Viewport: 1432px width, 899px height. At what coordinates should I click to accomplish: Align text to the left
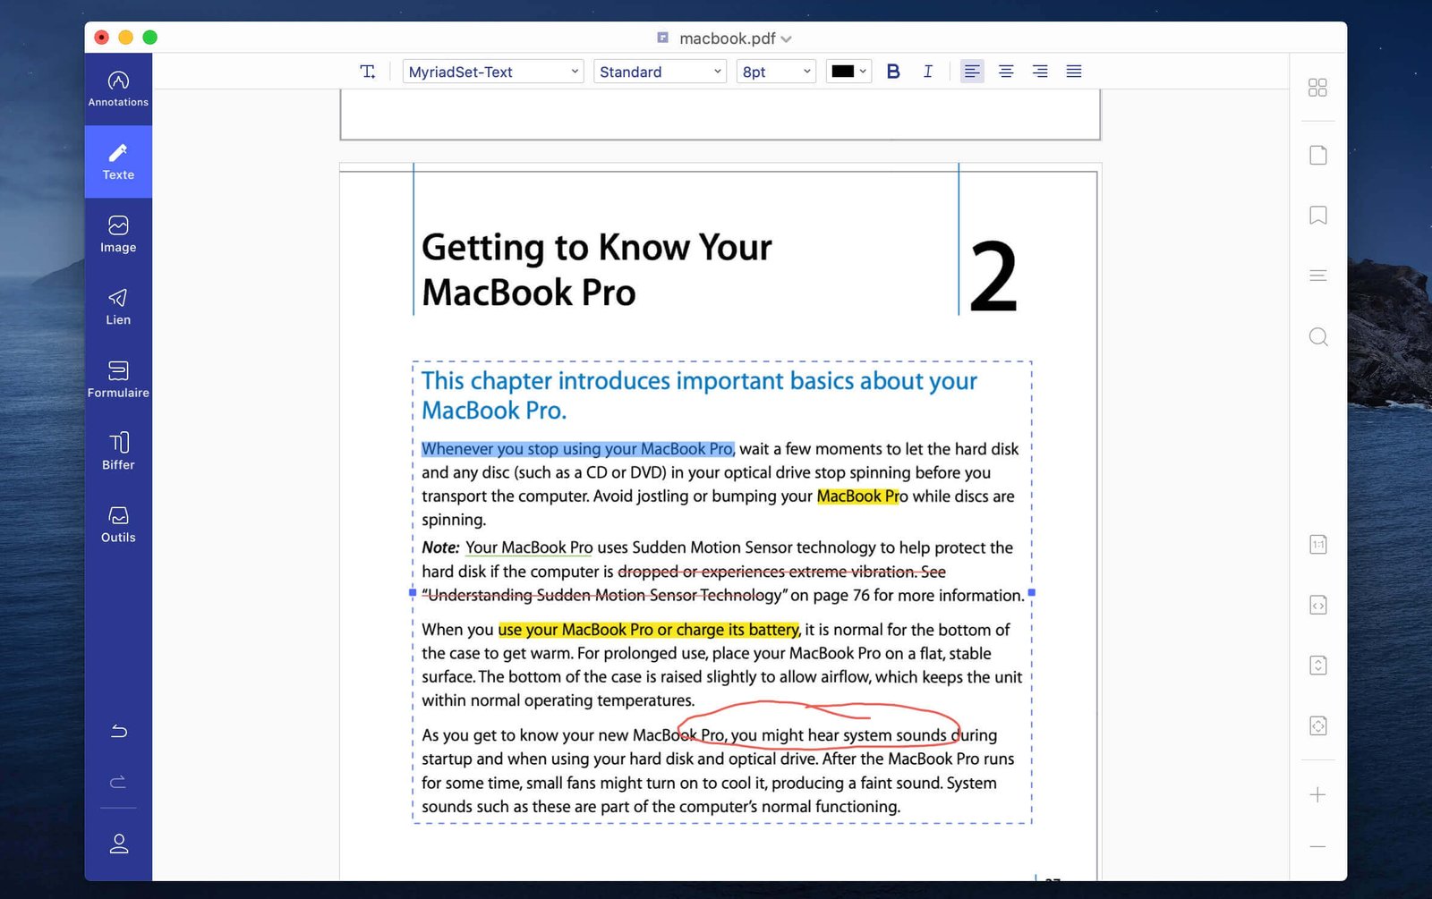point(972,72)
